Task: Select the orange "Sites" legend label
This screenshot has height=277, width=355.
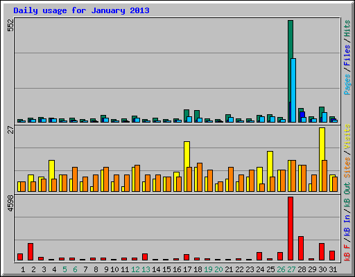Action: coord(347,168)
